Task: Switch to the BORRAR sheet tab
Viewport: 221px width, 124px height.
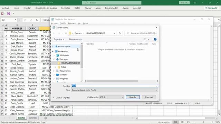Action: 32,118
